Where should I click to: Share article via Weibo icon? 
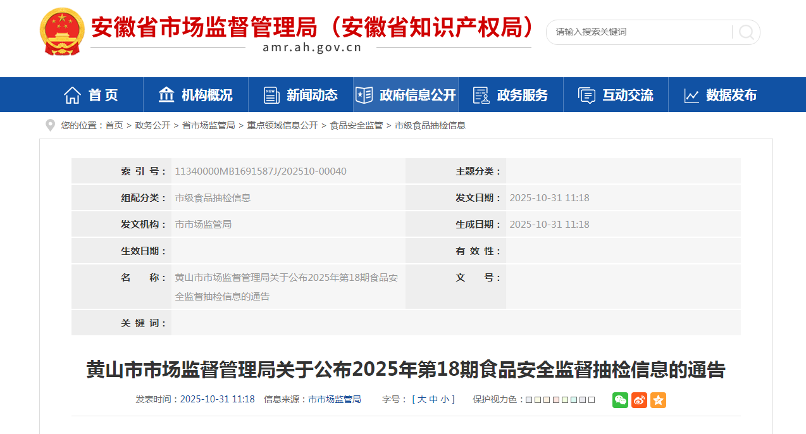point(639,400)
